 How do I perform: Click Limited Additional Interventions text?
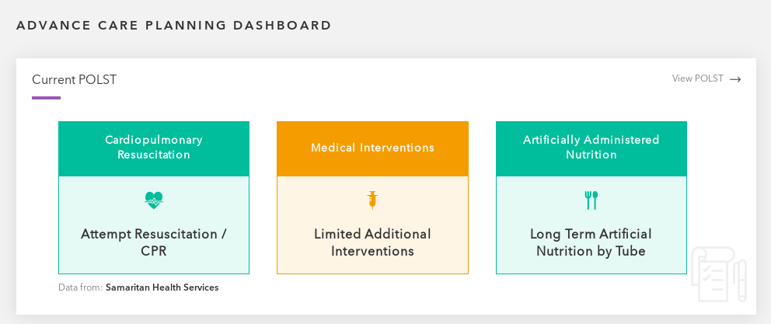(373, 242)
